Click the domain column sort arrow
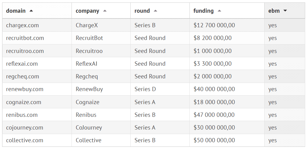This screenshot has height=148, width=307. [31, 11]
